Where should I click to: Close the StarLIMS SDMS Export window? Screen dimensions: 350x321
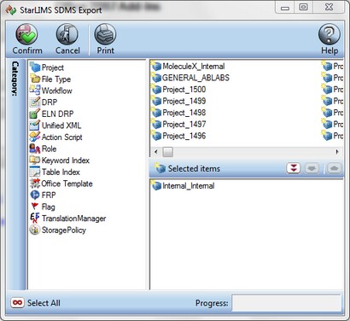tap(329, 7)
